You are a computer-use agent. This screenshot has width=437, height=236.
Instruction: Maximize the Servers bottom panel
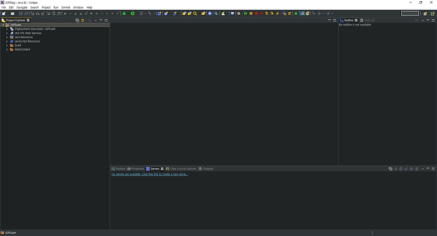(x=433, y=169)
